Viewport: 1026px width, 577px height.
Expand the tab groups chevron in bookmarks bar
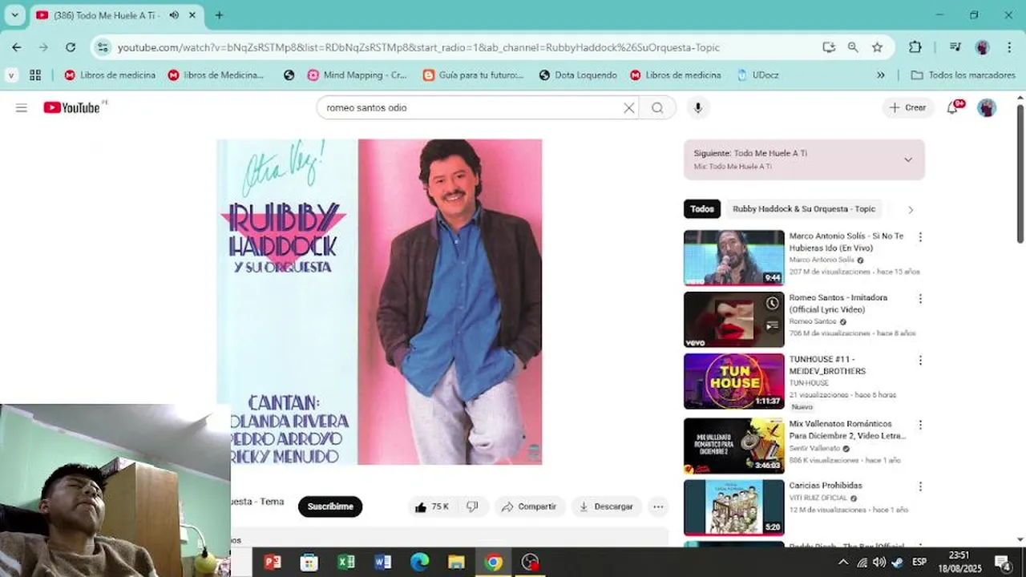11,75
